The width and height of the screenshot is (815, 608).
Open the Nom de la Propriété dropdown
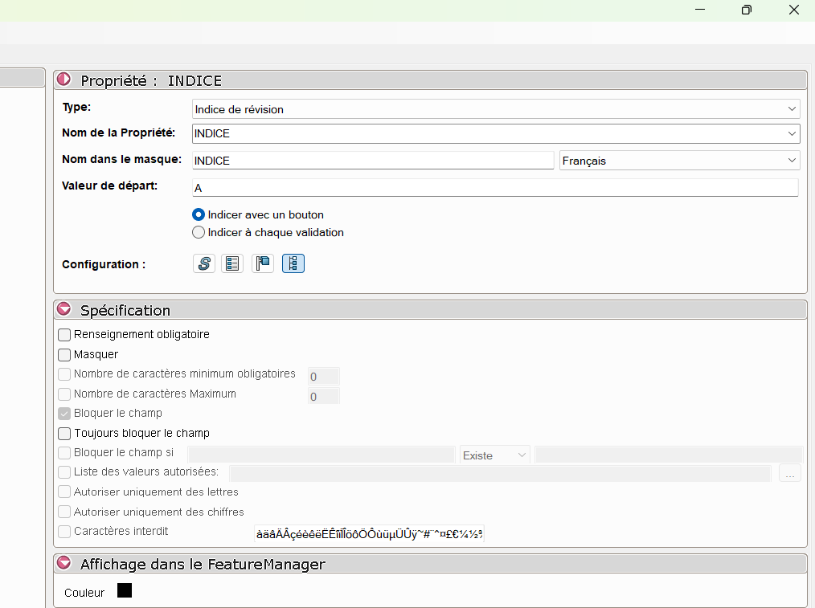(x=792, y=133)
